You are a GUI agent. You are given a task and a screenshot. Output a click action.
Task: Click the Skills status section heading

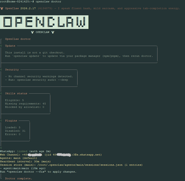pos(16,93)
